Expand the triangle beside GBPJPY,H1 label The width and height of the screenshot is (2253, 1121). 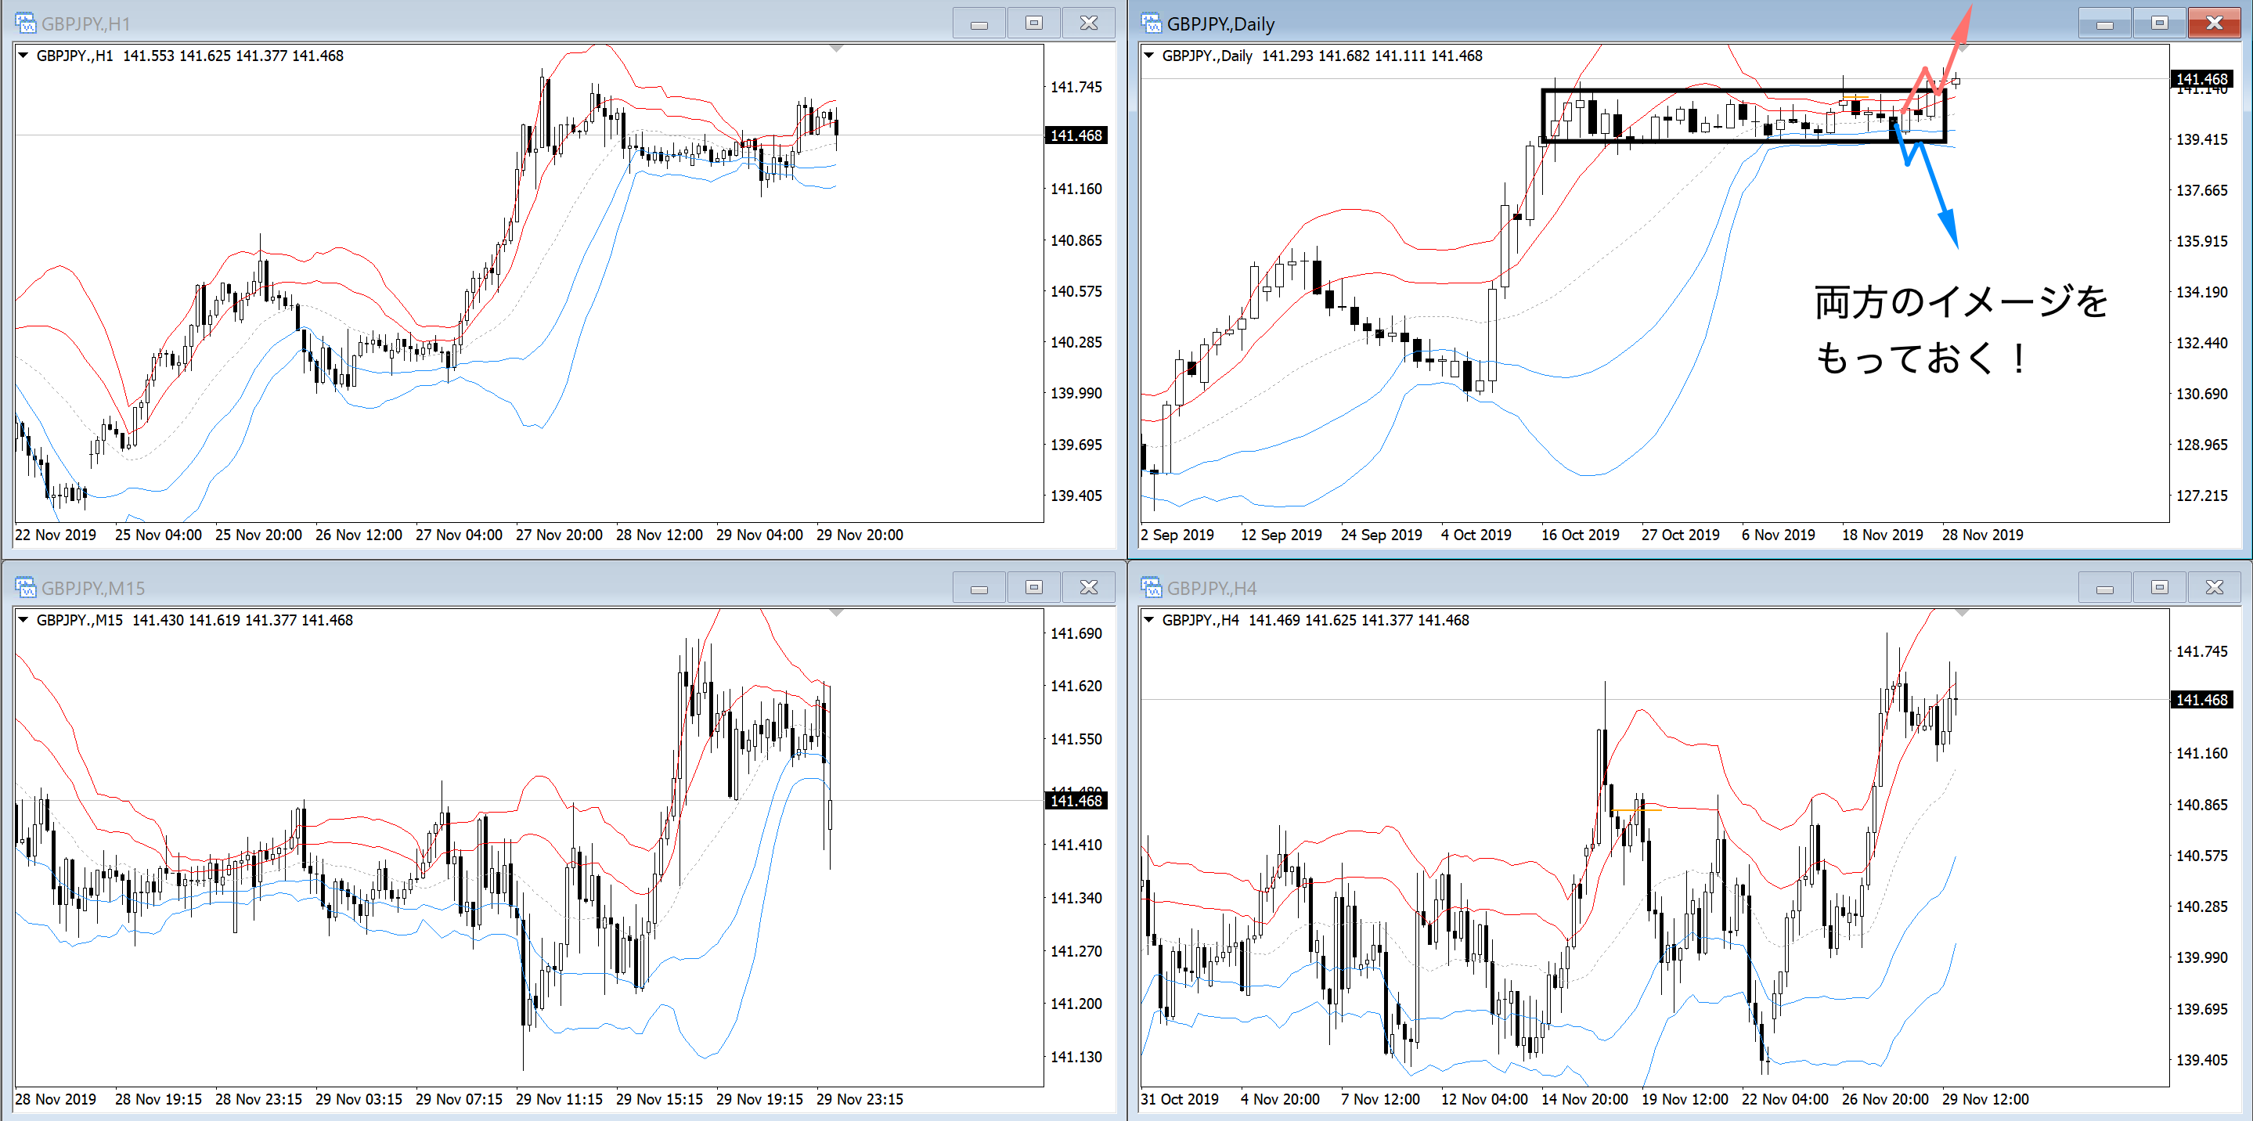point(23,55)
